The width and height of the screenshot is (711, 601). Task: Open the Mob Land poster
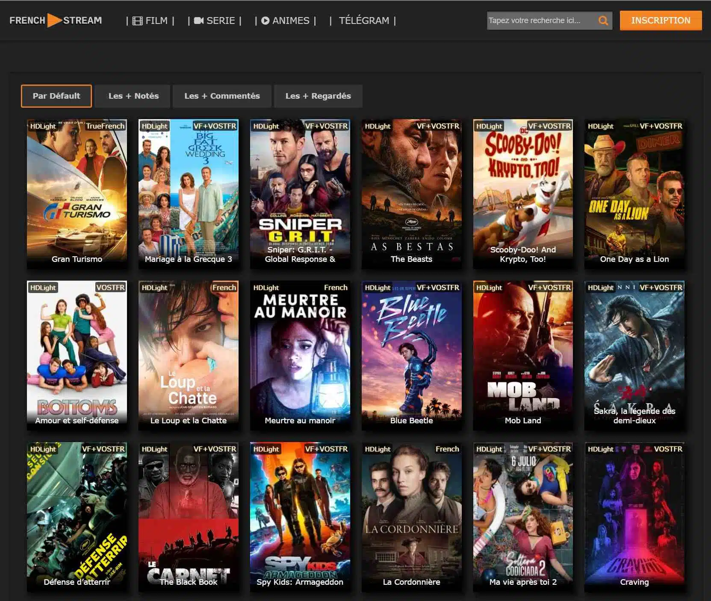(523, 355)
